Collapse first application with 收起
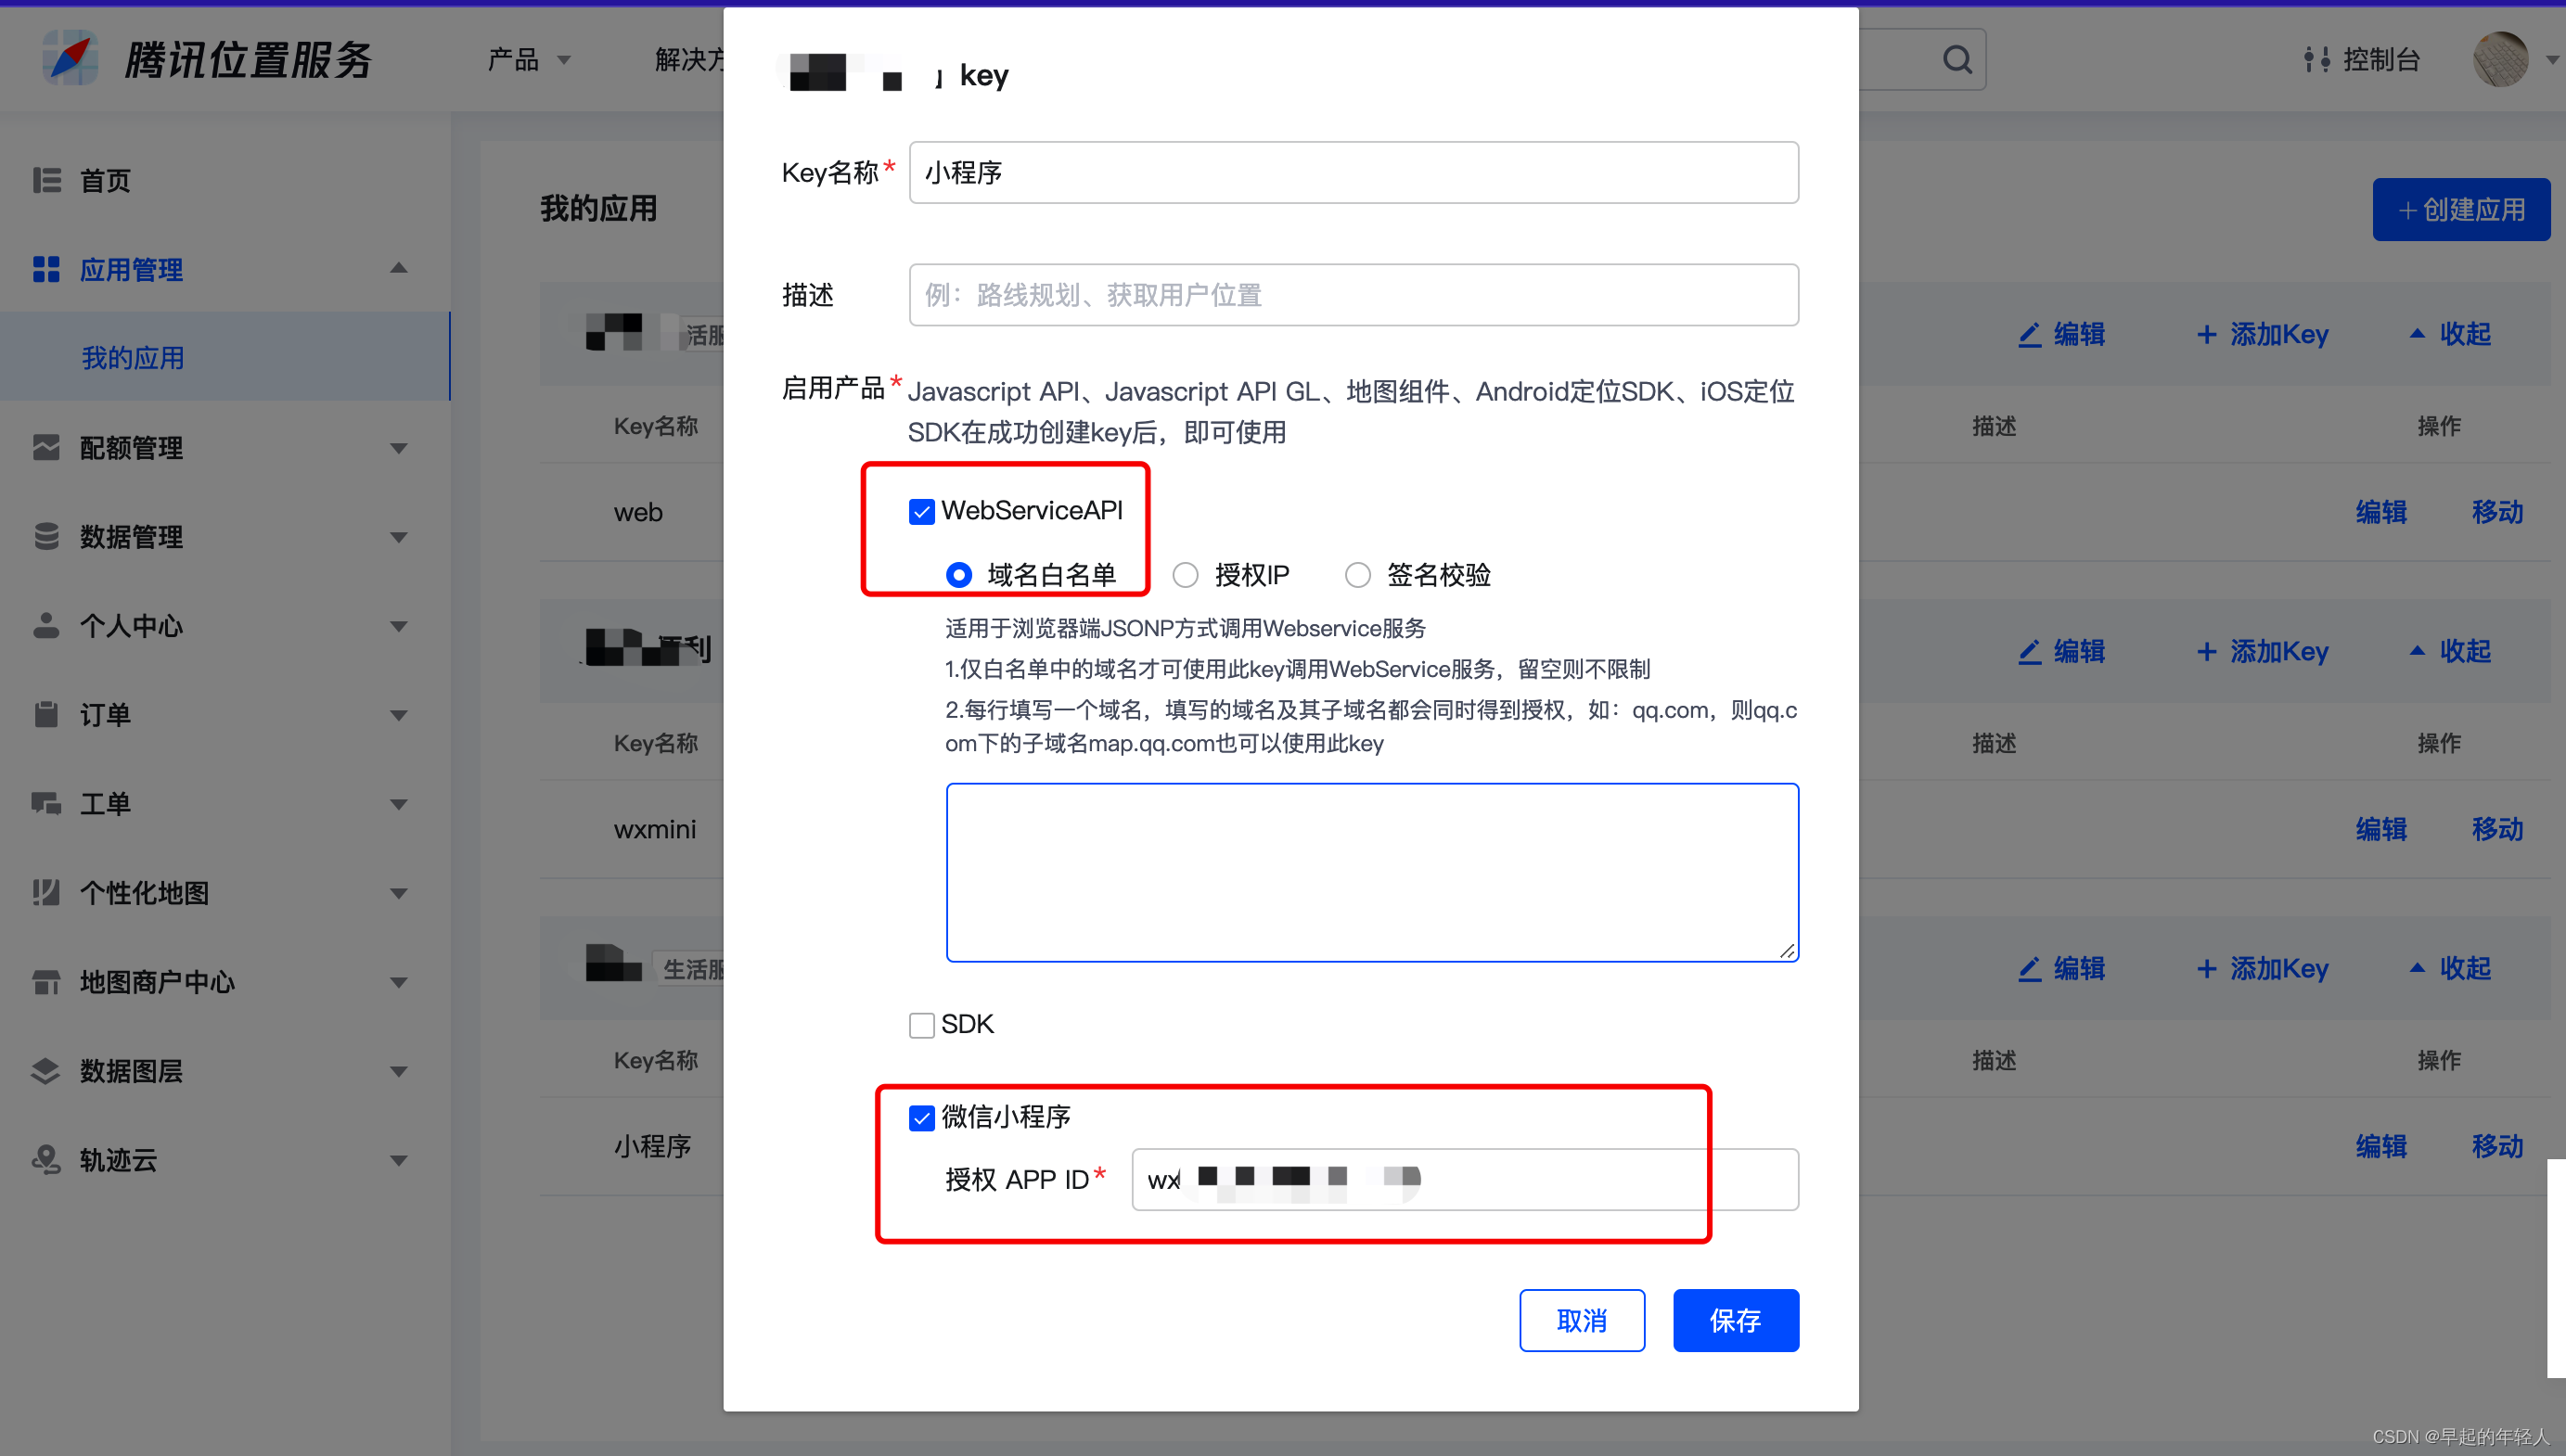The width and height of the screenshot is (2566, 1456). (x=2450, y=334)
